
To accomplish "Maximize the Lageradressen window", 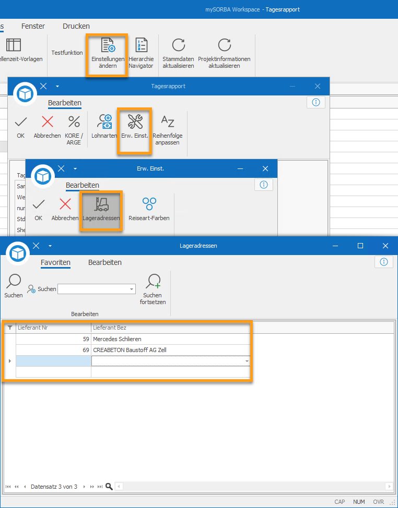I will pyautogui.click(x=360, y=246).
